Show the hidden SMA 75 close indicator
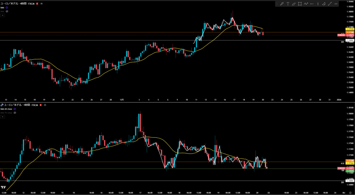 pos(15,113)
